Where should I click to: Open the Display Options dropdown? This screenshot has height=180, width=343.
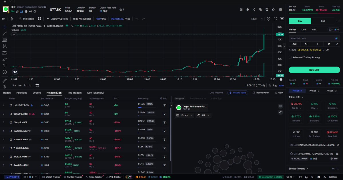pyautogui.click(x=57, y=19)
